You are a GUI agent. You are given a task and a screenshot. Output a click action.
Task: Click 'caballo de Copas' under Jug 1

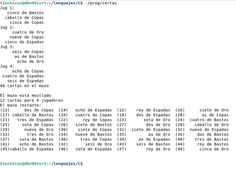(24, 18)
